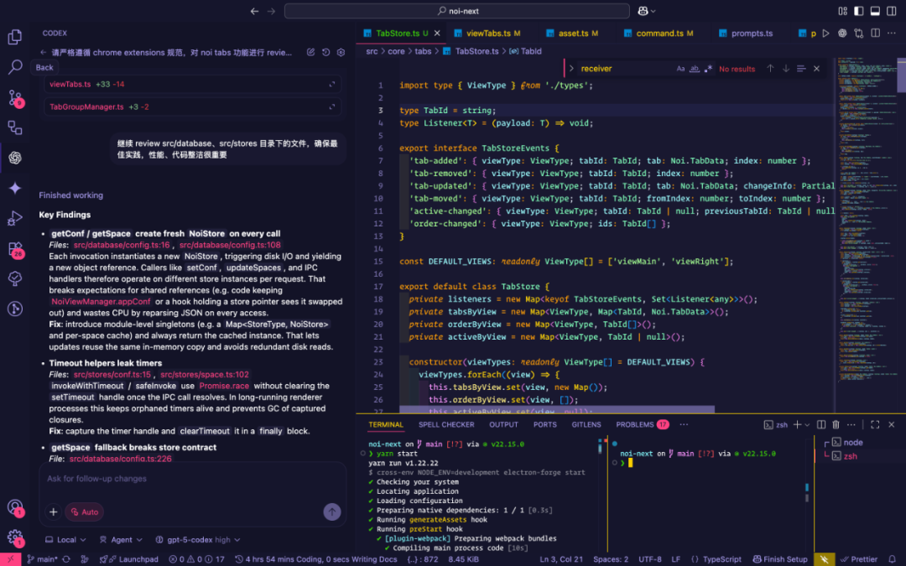Click Prettier in status bar
Screen dimensions: 906x566
[x=859, y=559]
